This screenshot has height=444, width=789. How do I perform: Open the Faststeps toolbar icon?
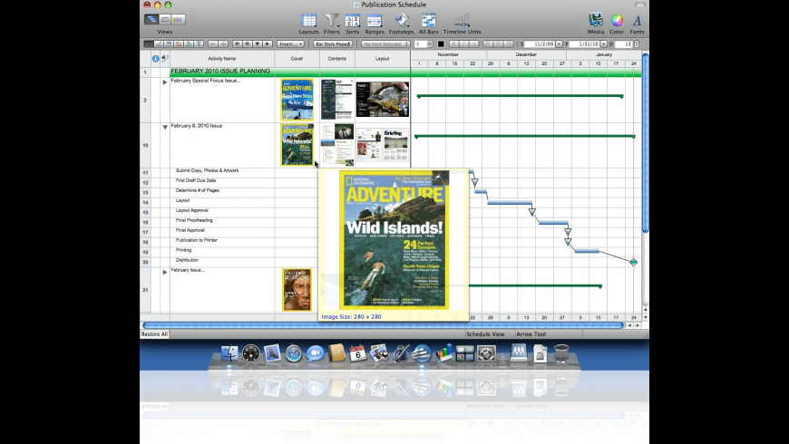pyautogui.click(x=401, y=24)
